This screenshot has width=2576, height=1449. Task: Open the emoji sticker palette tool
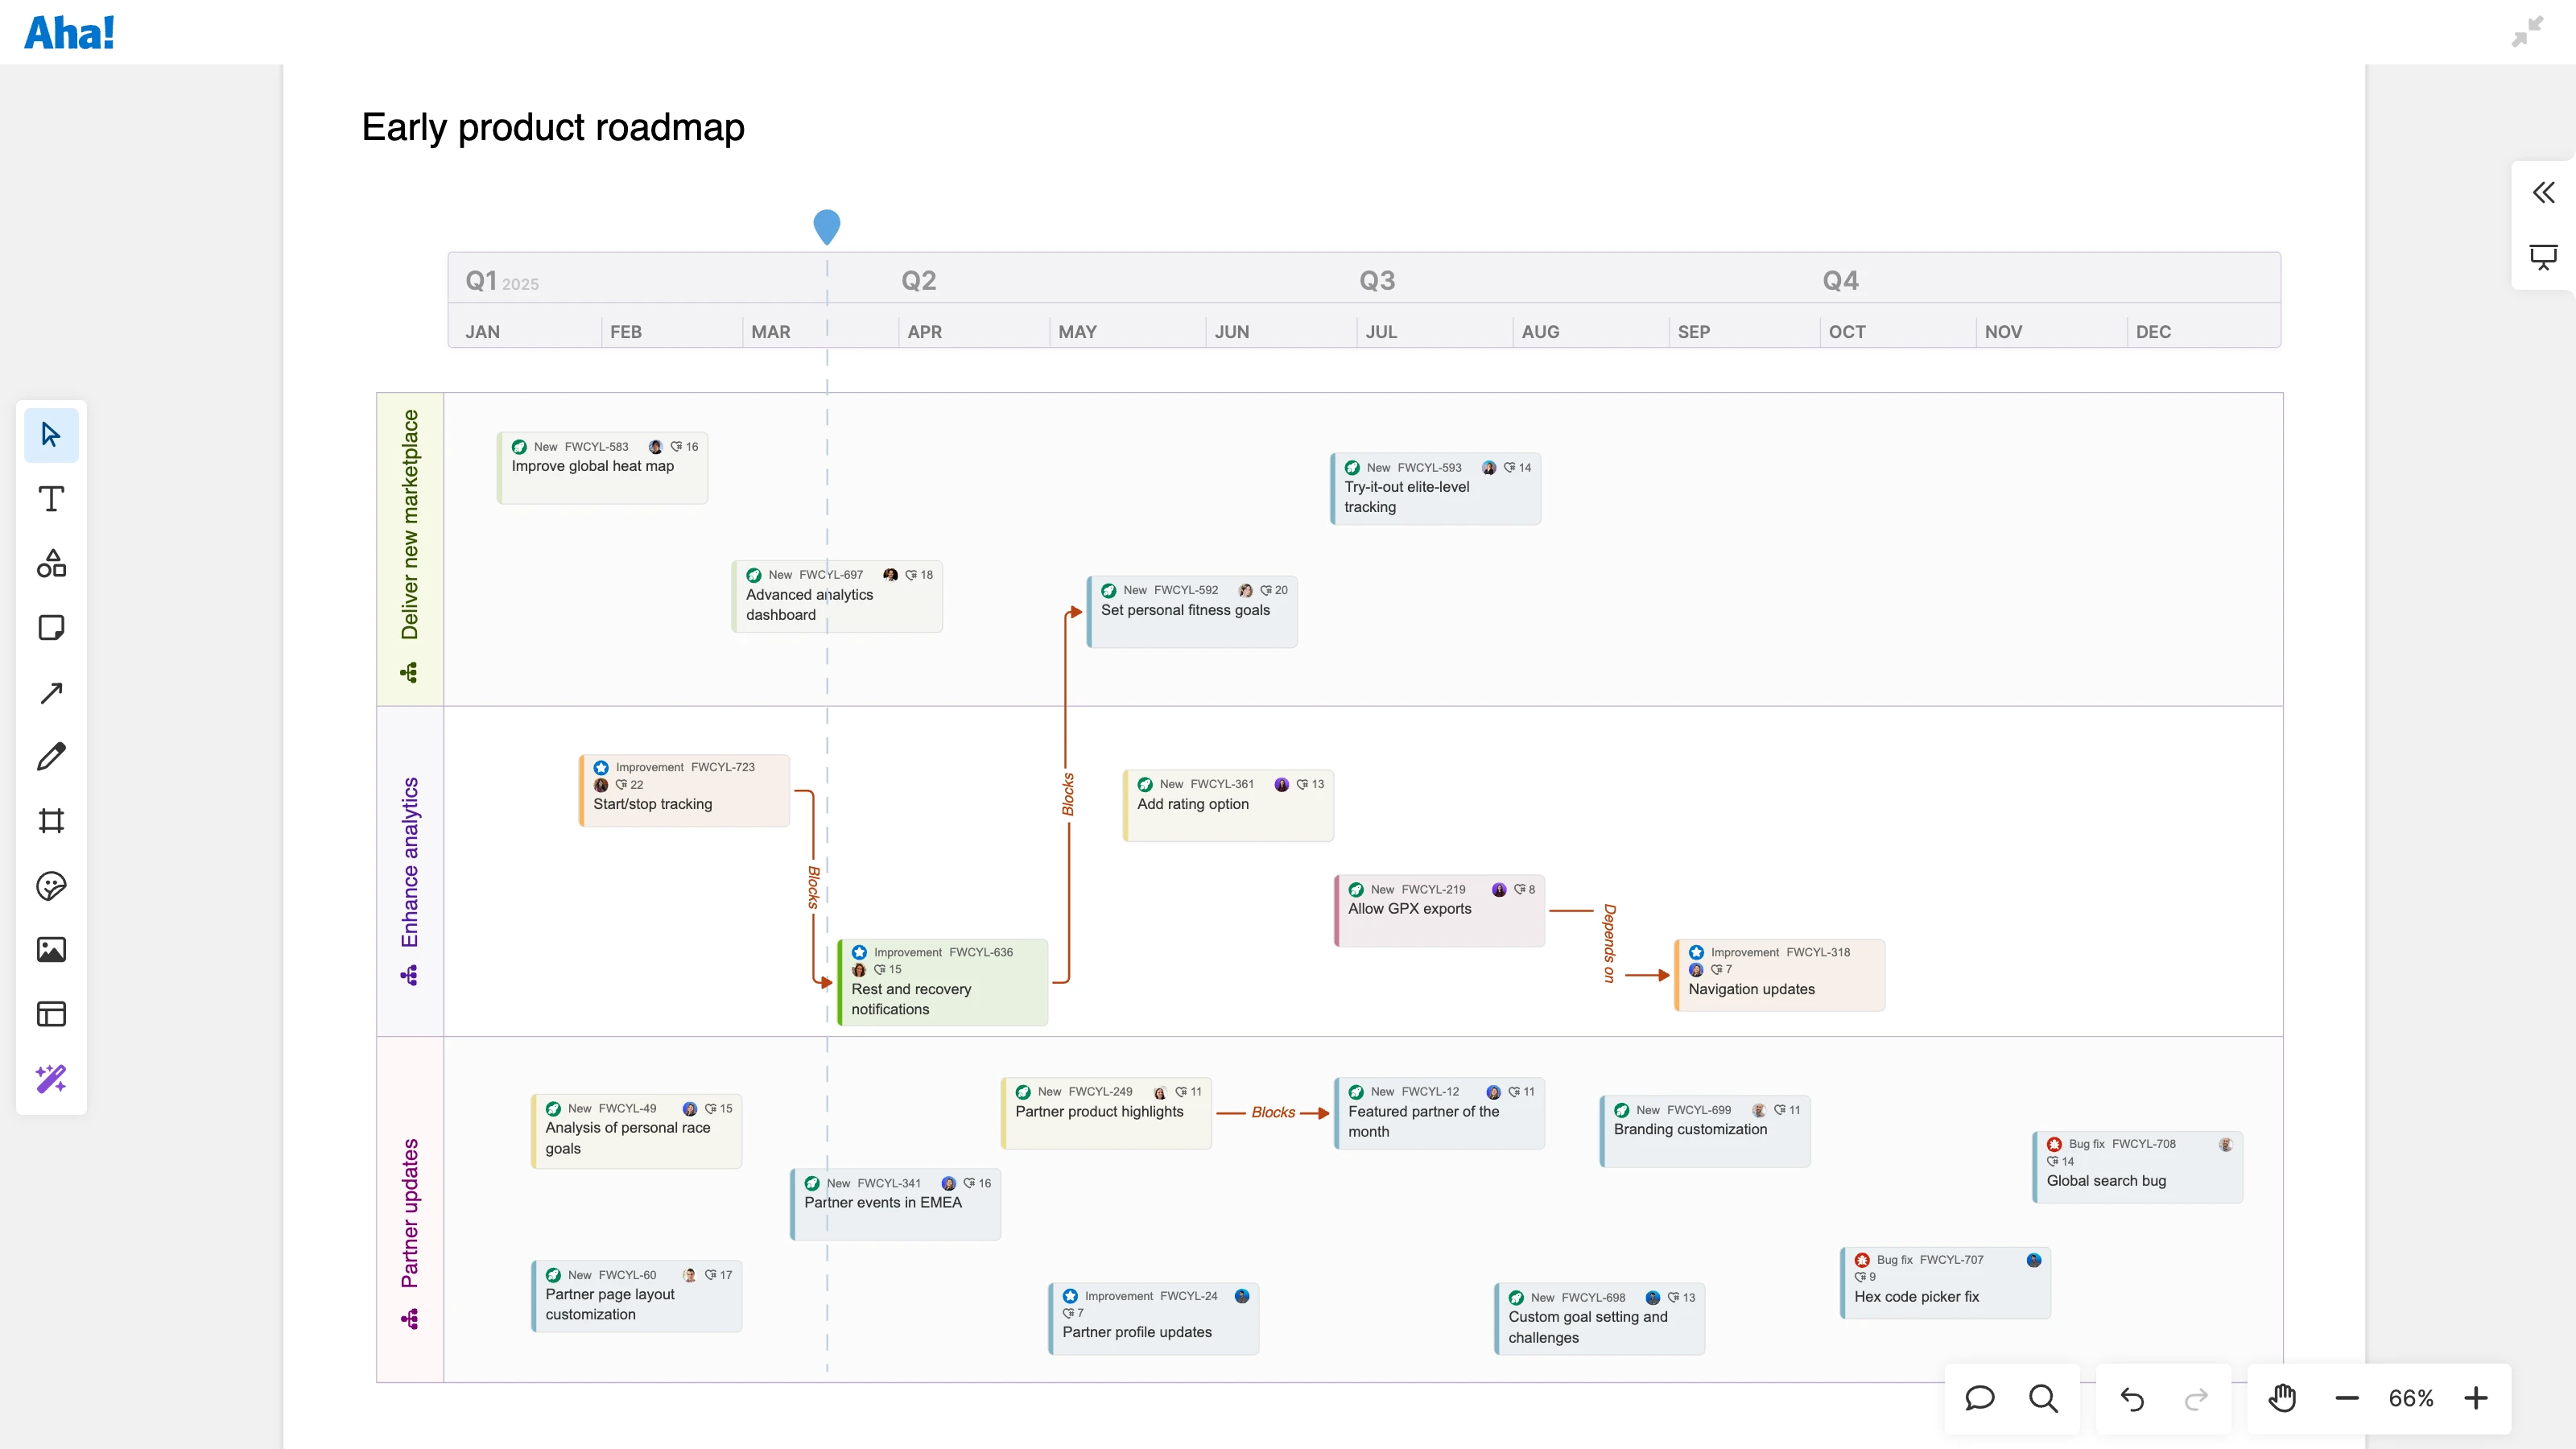51,886
